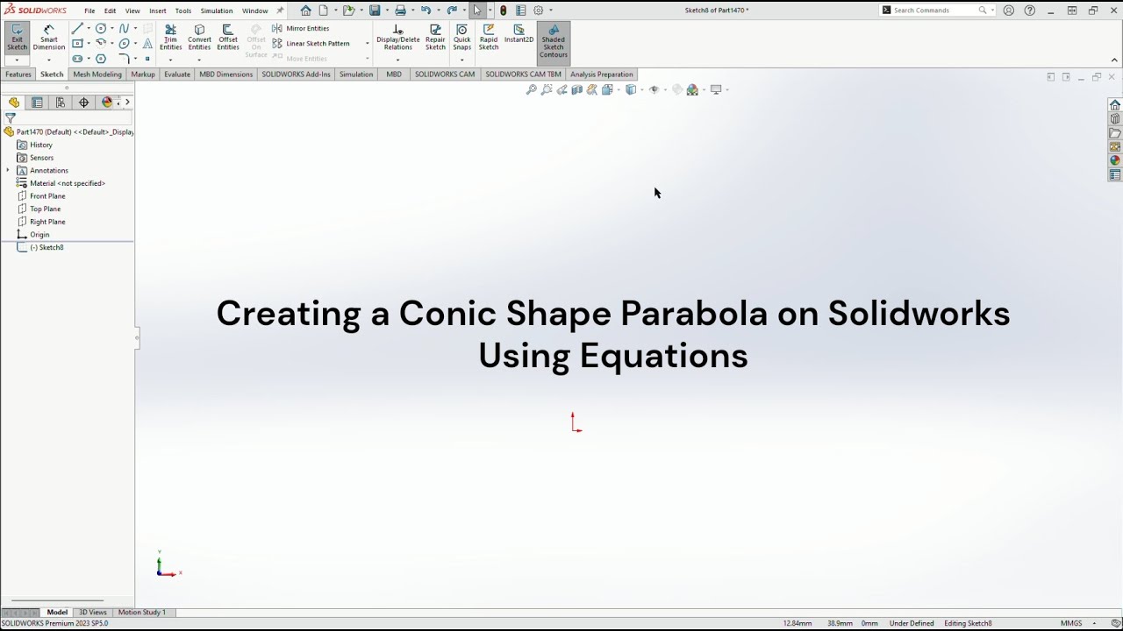
Task: Select the Right Plane tree item
Action: pyautogui.click(x=47, y=222)
